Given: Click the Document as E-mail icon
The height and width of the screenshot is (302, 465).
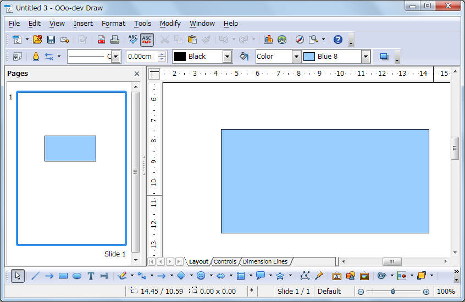Looking at the screenshot, I should tap(65, 40).
